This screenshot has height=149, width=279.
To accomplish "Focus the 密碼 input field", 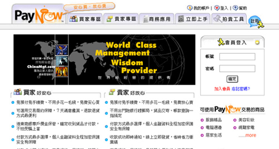I will pyautogui.click(x=237, y=68).
